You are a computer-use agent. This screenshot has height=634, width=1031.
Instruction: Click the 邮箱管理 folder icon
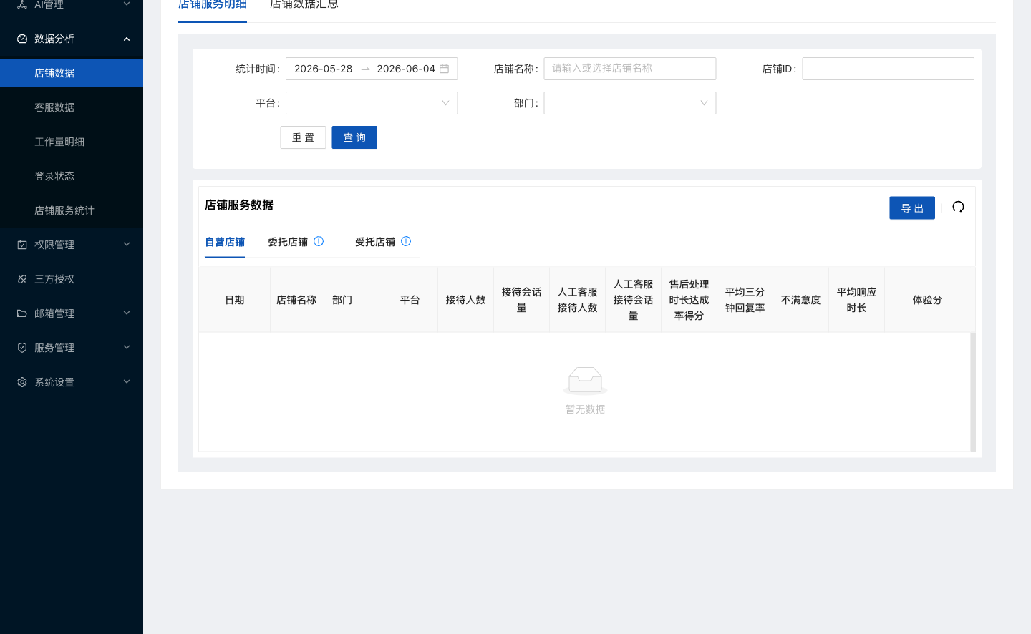[22, 313]
